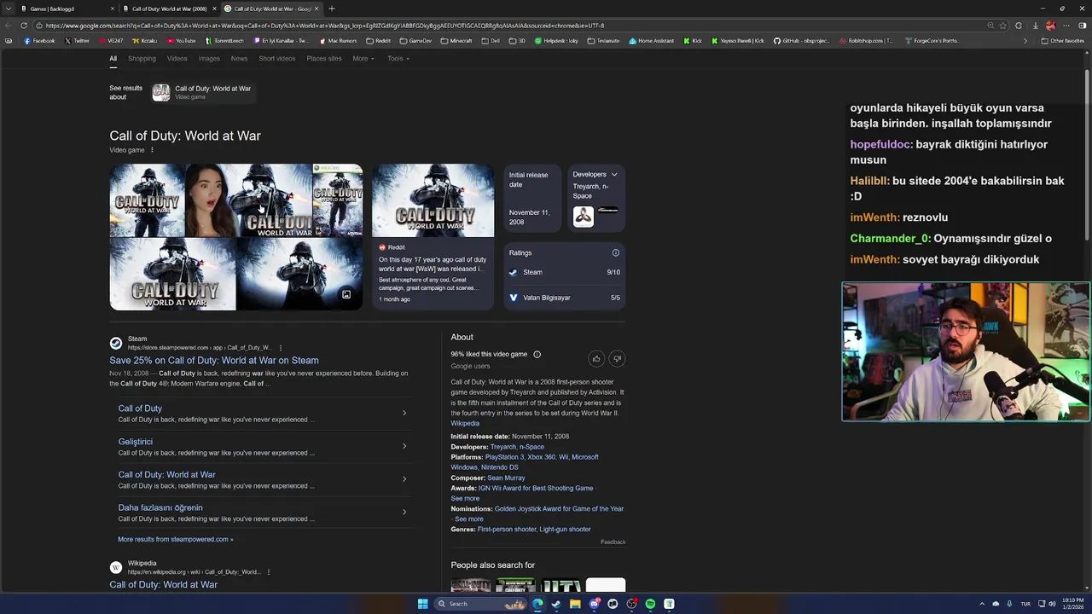Expand the Daha fazlasını öğrenin chevron
The height and width of the screenshot is (614, 1092).
pos(404,512)
